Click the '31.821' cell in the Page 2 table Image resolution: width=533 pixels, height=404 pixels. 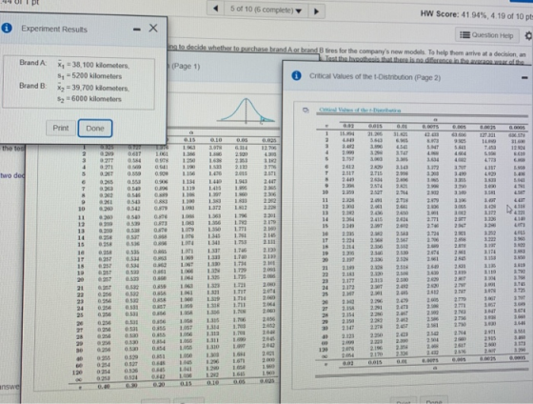(402, 134)
